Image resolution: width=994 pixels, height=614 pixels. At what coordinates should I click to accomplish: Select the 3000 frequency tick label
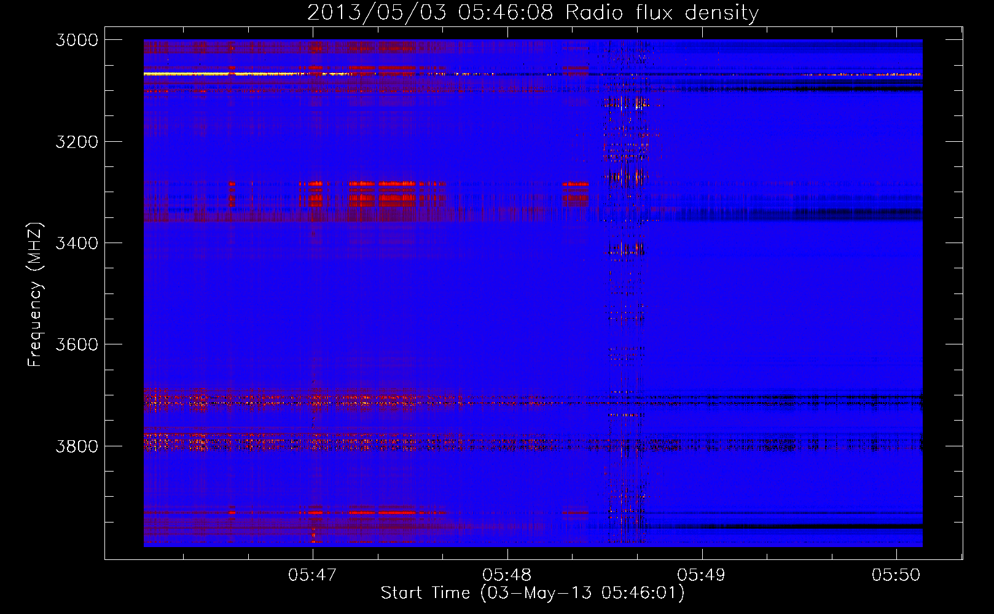tap(77, 40)
